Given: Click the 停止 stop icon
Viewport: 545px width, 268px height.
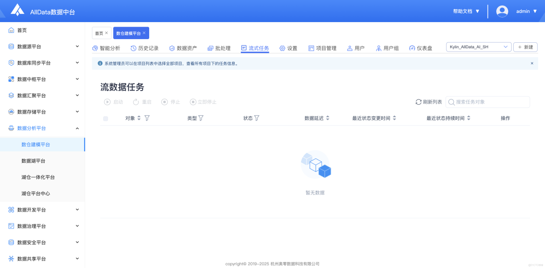Looking at the screenshot, I should (x=164, y=102).
